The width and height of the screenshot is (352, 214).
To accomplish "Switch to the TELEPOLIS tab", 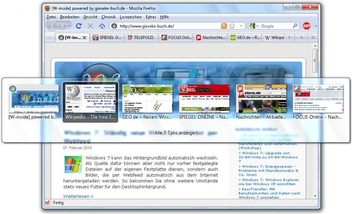I will pyautogui.click(x=141, y=38).
